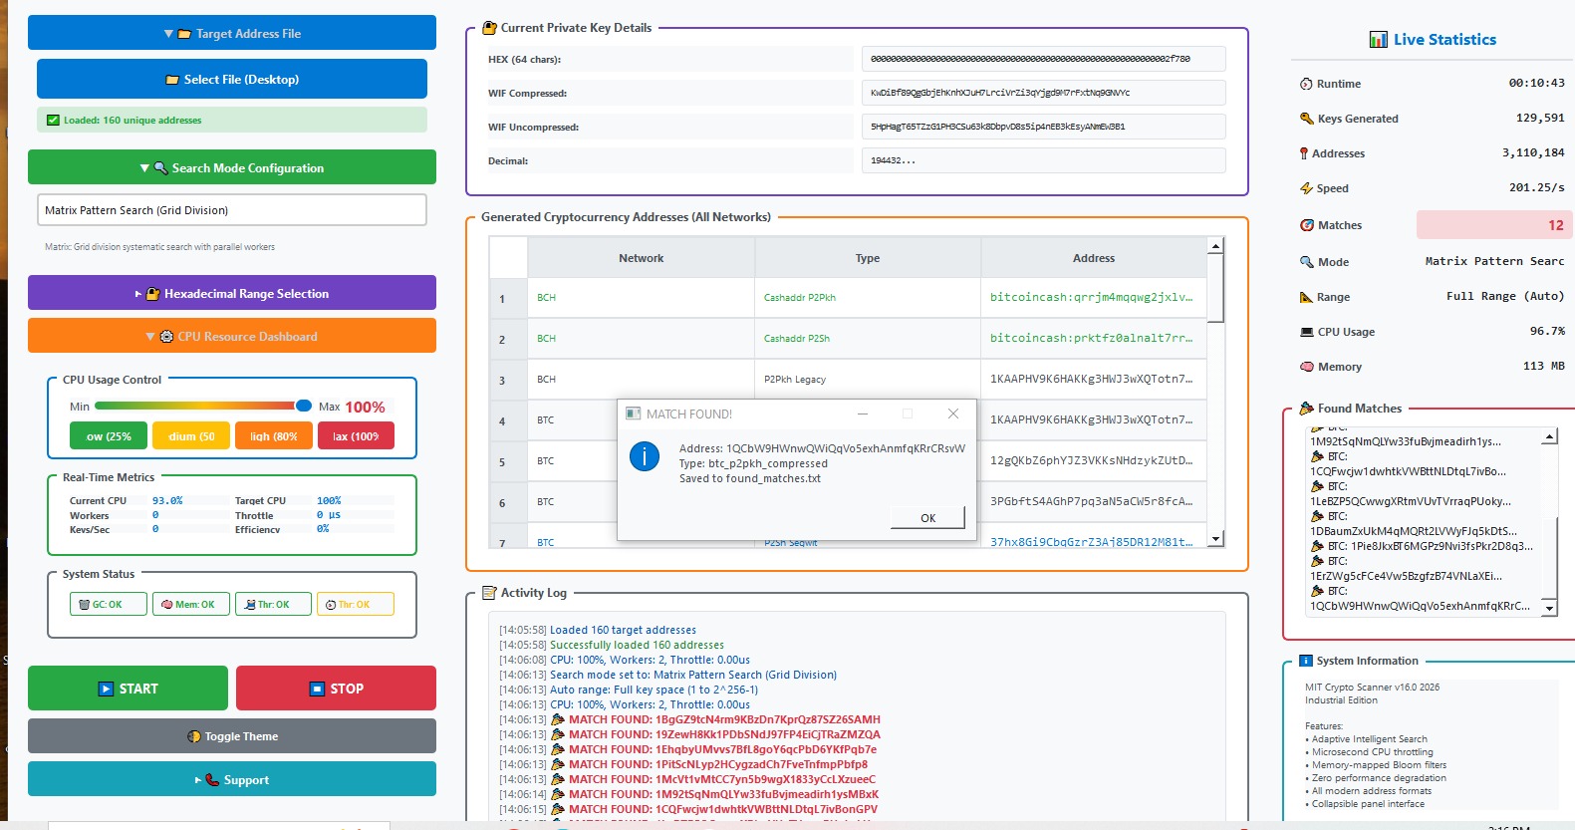Click the System Information icon
1575x830 pixels.
point(1305,661)
